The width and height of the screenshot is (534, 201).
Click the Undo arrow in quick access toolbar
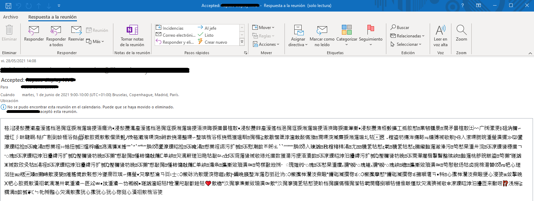(x=19, y=6)
